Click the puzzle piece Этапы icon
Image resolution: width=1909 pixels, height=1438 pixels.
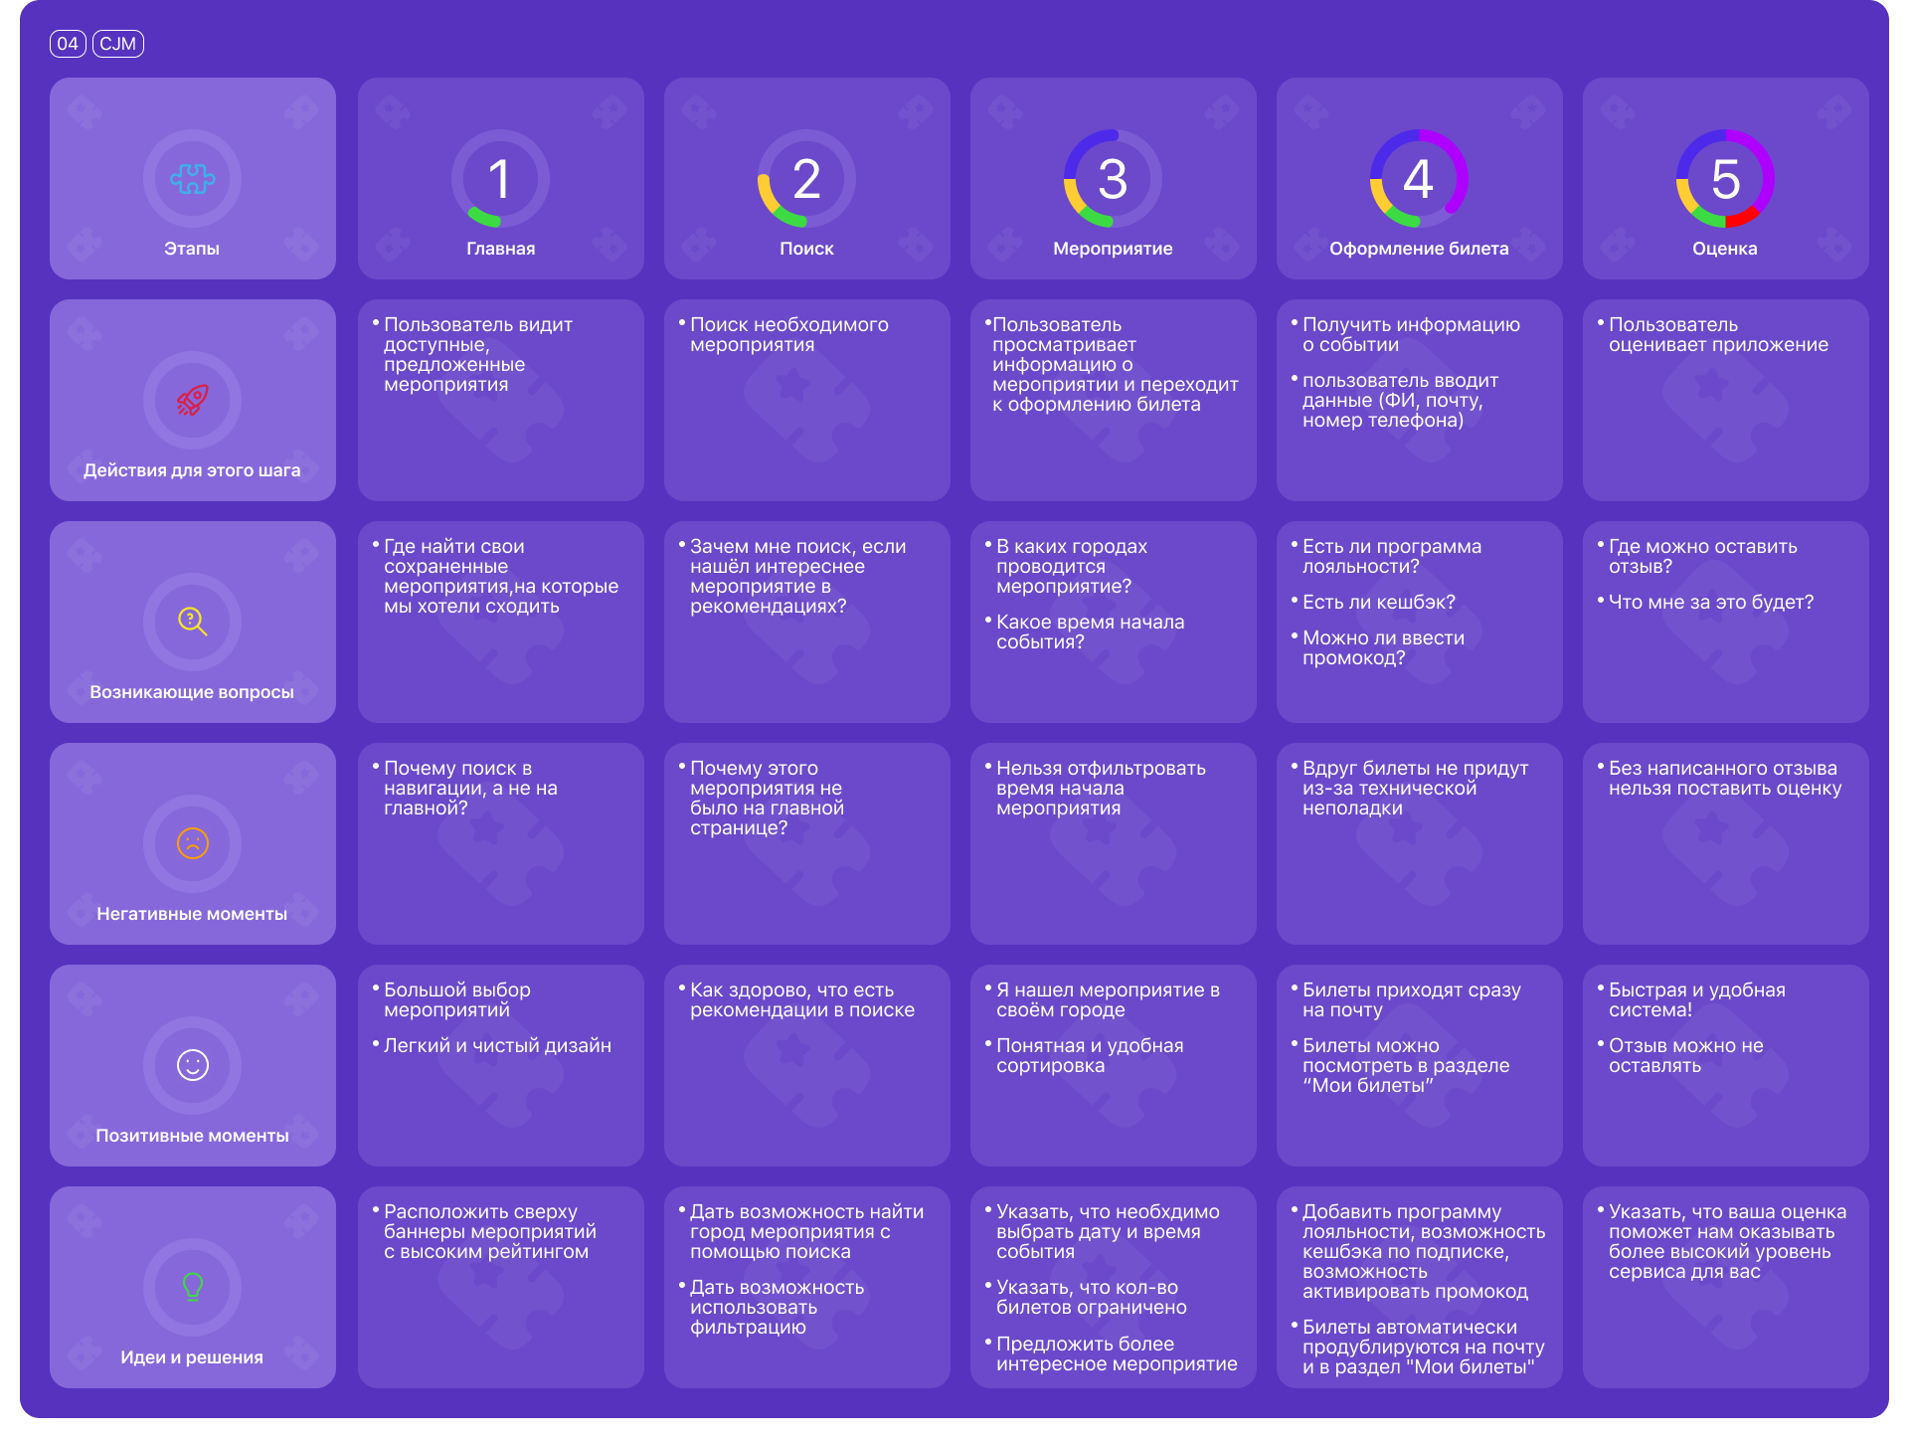192,179
